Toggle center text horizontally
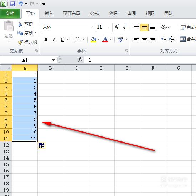The height and width of the screenshot is (196, 196). [144, 39]
